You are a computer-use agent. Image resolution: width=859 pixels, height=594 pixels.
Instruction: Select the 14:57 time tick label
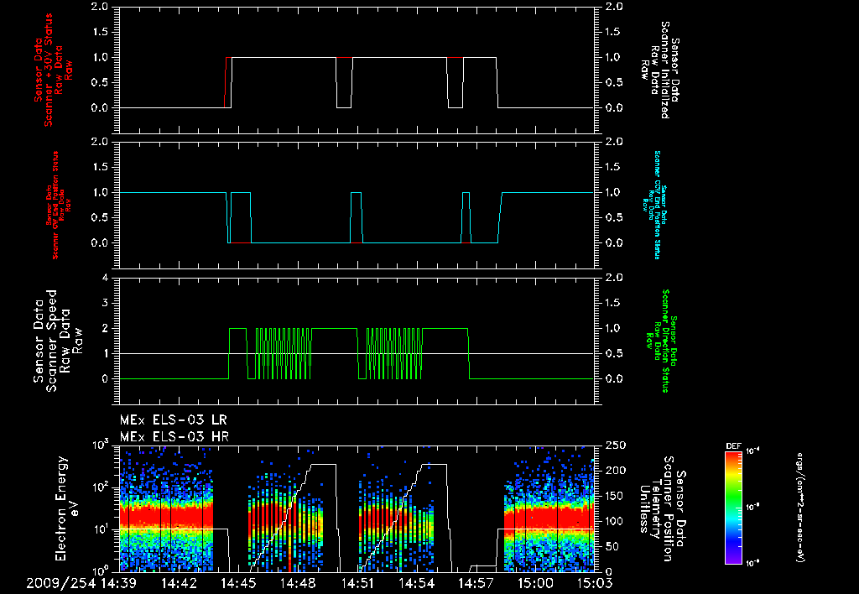click(476, 583)
